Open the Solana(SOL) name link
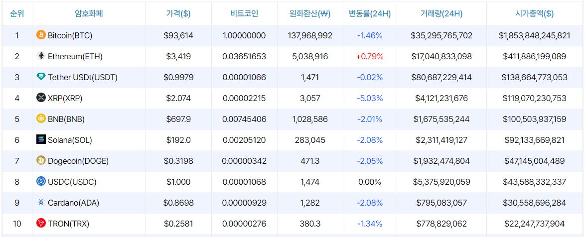The image size is (585, 237). pyautogui.click(x=70, y=140)
